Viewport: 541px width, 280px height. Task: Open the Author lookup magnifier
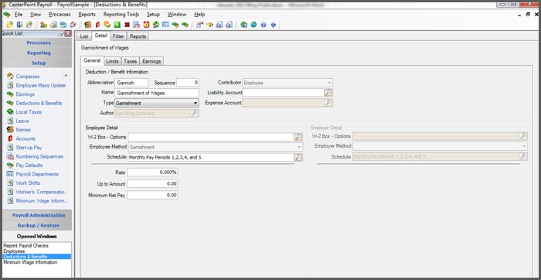[195, 113]
